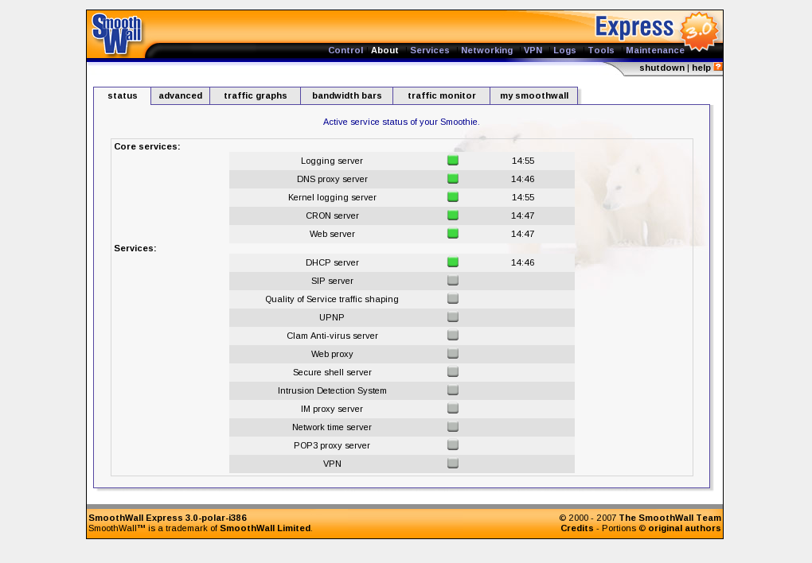
Task: Click the DHCP server green status indicator
Action: [x=453, y=262]
